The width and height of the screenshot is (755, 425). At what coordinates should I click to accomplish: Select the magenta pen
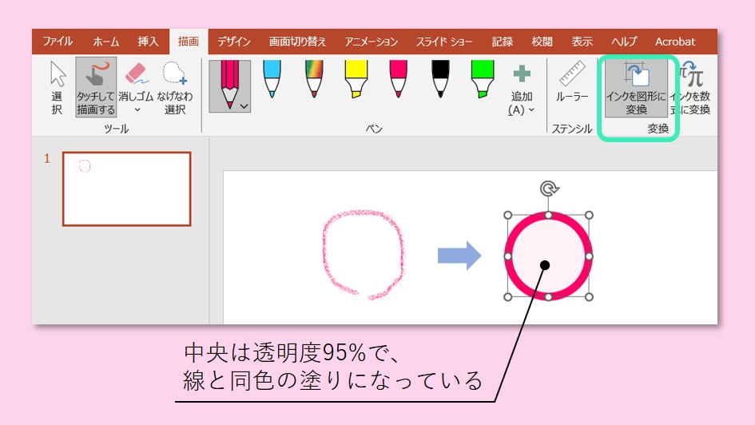click(398, 79)
